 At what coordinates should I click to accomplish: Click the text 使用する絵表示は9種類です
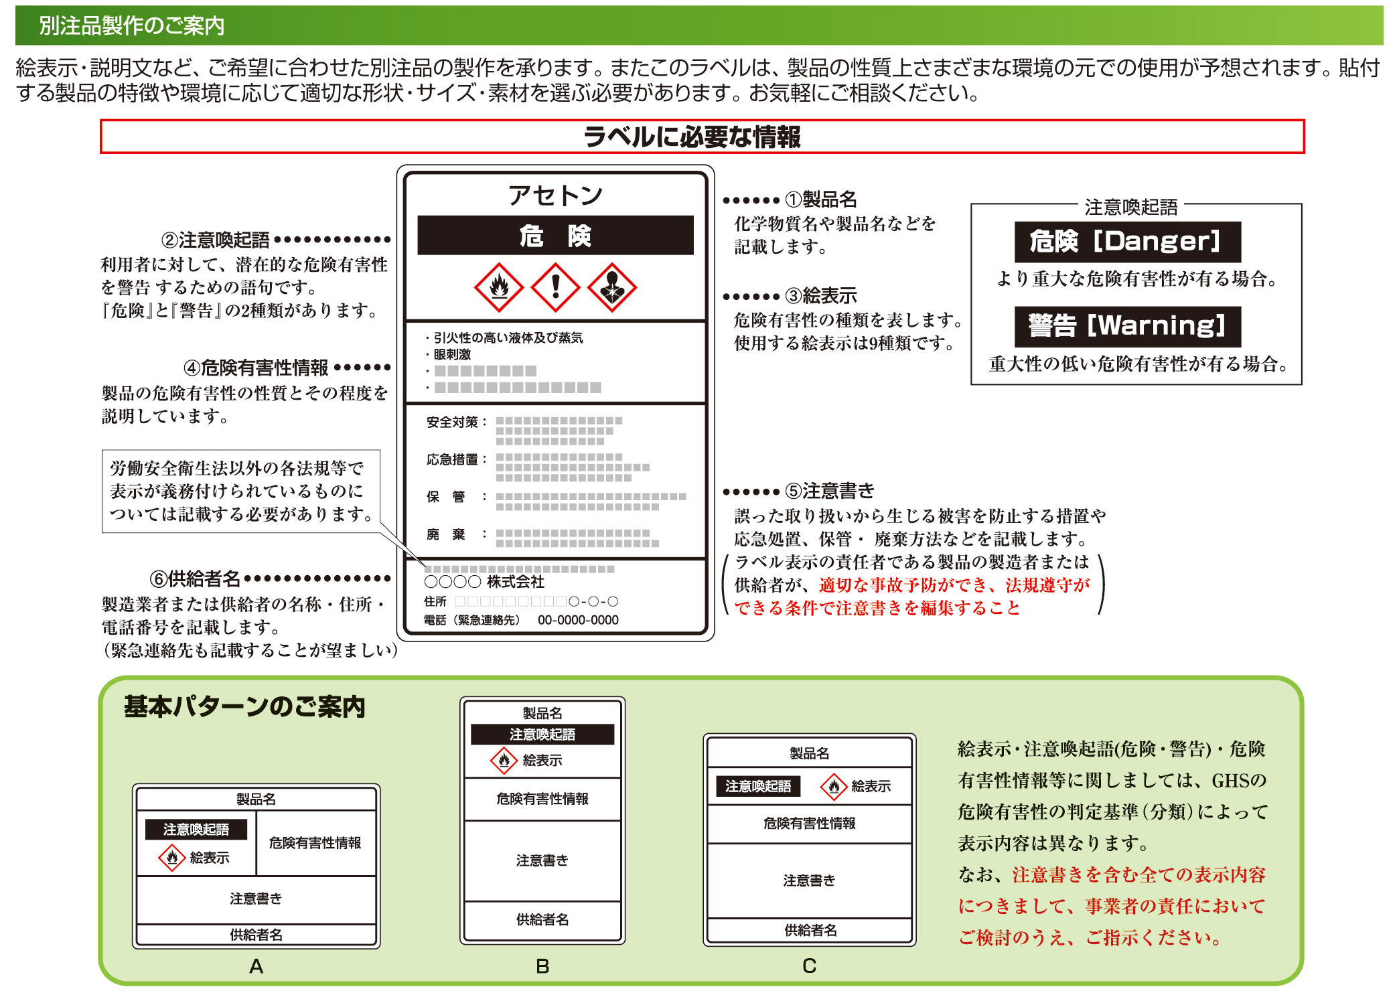[x=844, y=343]
